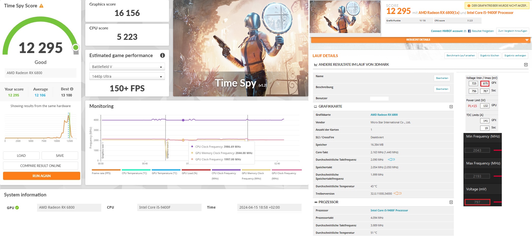532x236 pixels.
Task: Click the chip icon before PROZESSOR heading
Action: point(316,202)
